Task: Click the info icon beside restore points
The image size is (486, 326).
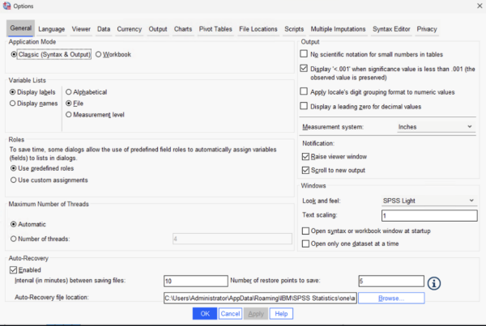Action: (436, 283)
